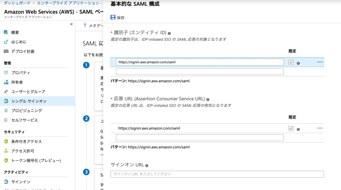Click step 2 card in SAML page
The height and width of the screenshot is (190, 341).
[99, 140]
